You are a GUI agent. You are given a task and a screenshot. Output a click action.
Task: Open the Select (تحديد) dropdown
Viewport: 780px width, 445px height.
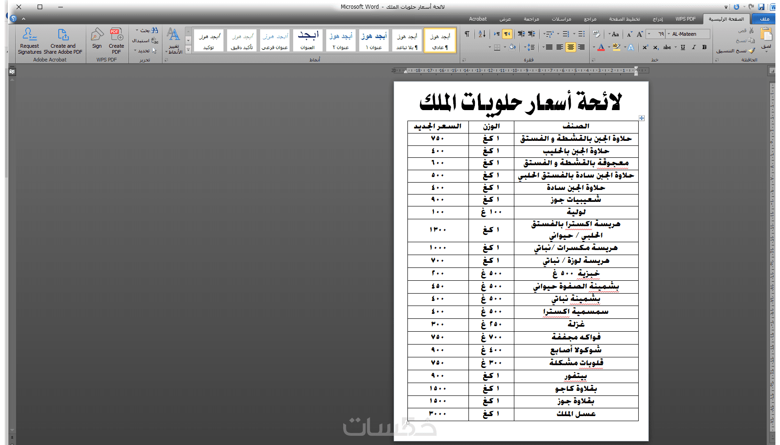135,50
